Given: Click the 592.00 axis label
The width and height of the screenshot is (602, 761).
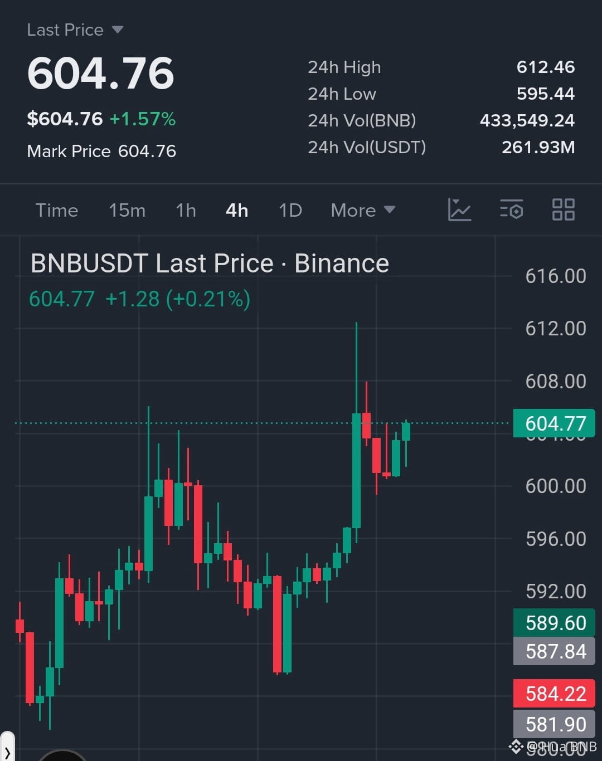Looking at the screenshot, I should (x=556, y=591).
